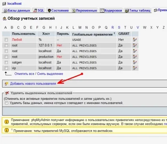Click the red Любой user name

(x=17, y=39)
